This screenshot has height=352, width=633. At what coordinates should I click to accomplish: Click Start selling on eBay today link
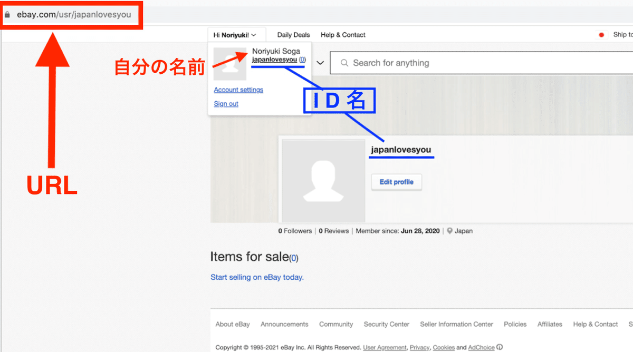257,277
